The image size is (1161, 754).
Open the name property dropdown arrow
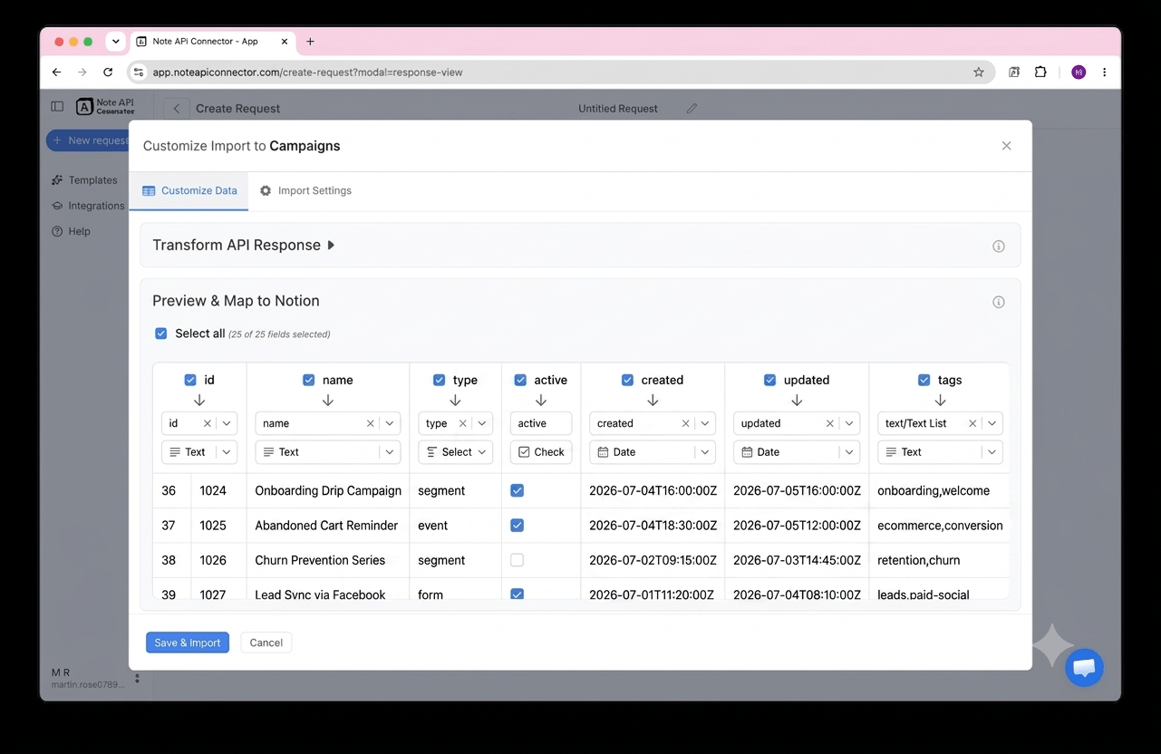[390, 423]
